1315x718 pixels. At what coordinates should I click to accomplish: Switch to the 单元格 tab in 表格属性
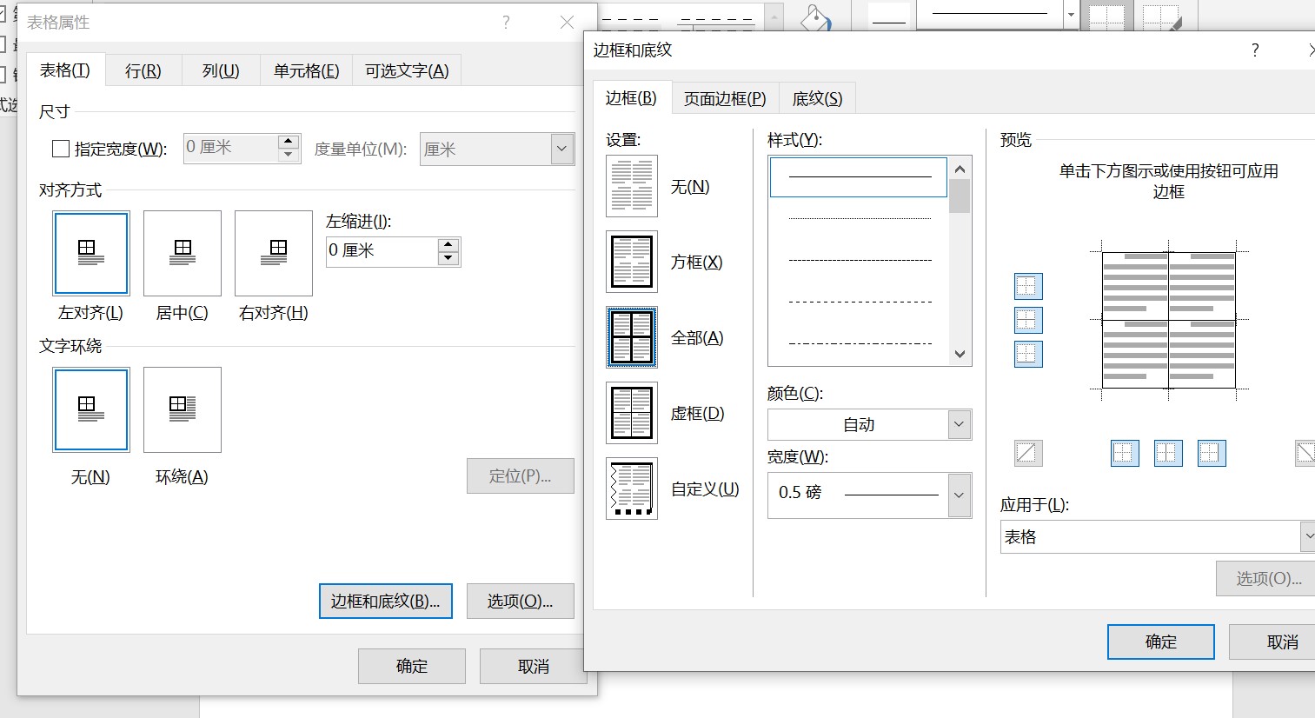[x=306, y=70]
